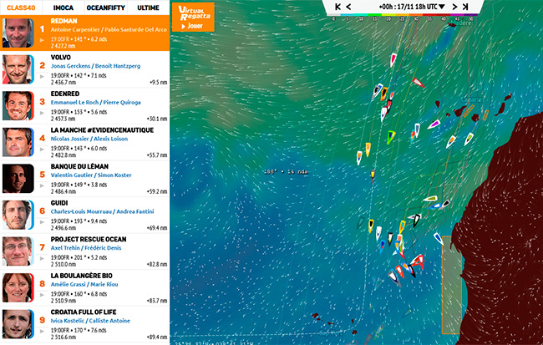The height and width of the screenshot is (345, 543).
Task: Click CROATIA FULL OF LIFE skipper photo
Action: click(x=18, y=324)
